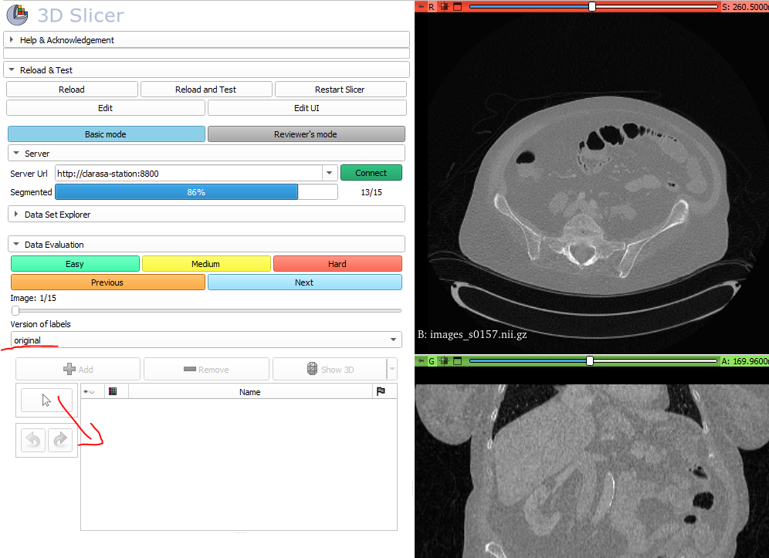Click the maximize view icon on red slice bar
Image resolution: width=769 pixels, height=558 pixels.
[457, 6]
